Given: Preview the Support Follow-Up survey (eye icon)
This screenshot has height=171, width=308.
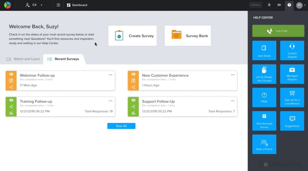Looking at the screenshot, I should (x=133, y=100).
